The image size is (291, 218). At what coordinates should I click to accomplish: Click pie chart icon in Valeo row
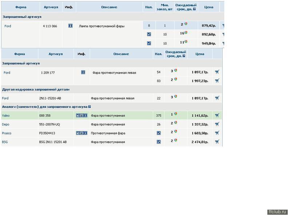pyautogui.click(x=176, y=114)
